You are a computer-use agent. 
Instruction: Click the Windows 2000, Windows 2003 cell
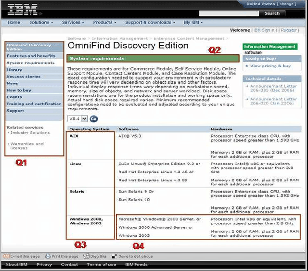(91, 227)
